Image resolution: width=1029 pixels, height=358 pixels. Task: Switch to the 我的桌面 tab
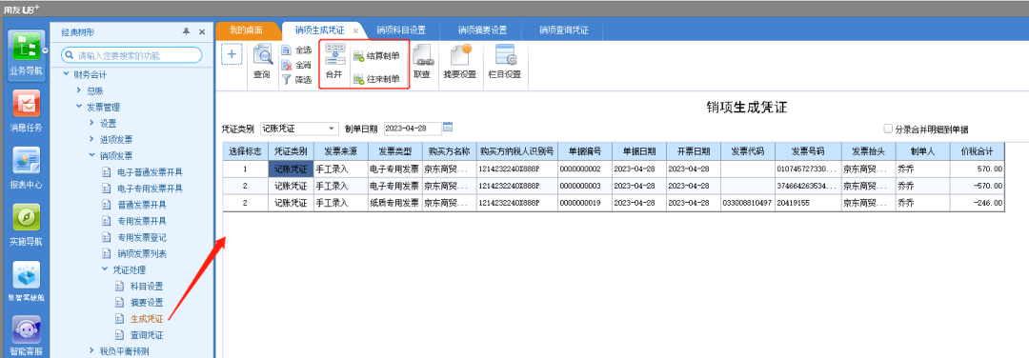tap(246, 30)
